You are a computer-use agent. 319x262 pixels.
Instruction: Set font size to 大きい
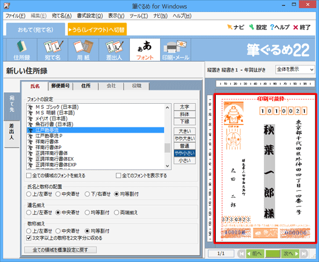184,131
